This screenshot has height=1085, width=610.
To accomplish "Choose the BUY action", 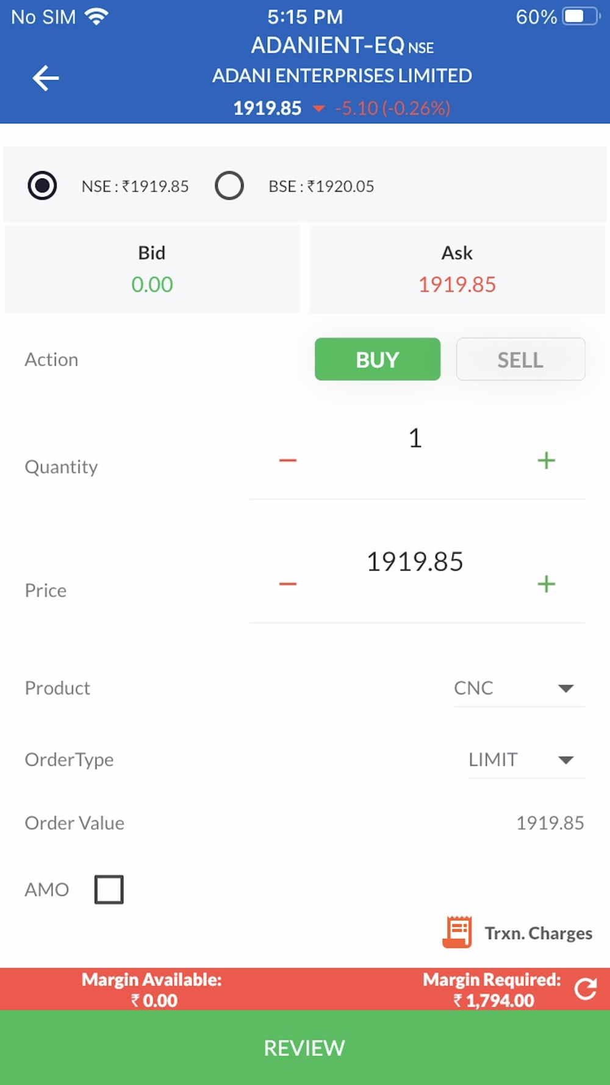I will (378, 359).
